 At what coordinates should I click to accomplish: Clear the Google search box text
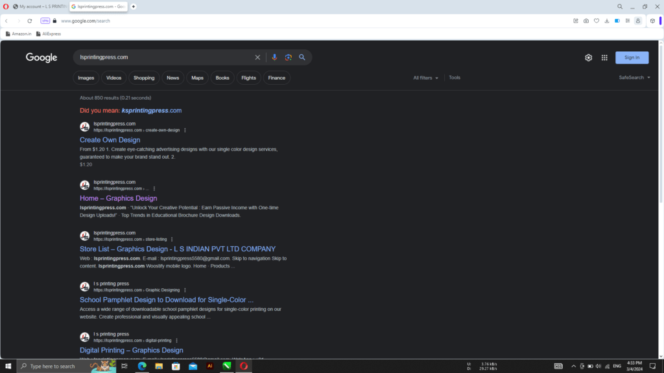pos(257,58)
